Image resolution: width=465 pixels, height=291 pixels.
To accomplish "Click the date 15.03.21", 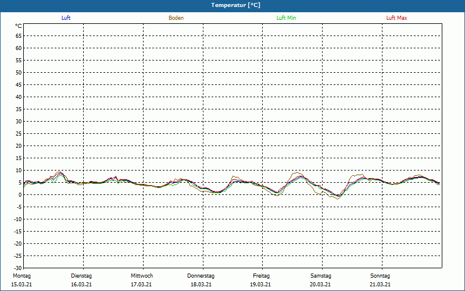I will coord(22,285).
